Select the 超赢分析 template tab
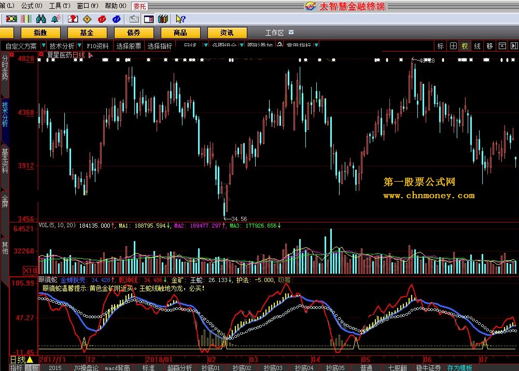Image resolution: width=519 pixels, height=371 pixels. click(x=179, y=368)
